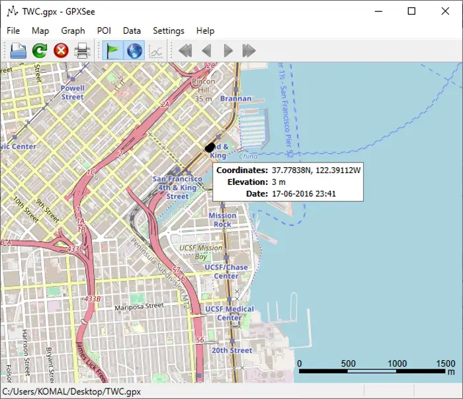Toggle the graphs view button

[x=156, y=50]
